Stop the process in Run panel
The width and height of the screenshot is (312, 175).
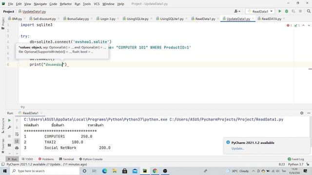[x=9, y=136]
